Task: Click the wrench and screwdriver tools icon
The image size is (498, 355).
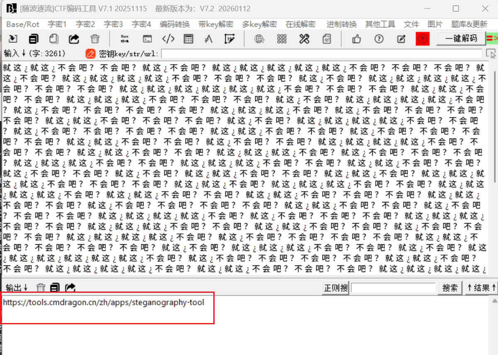Action: [x=304, y=39]
